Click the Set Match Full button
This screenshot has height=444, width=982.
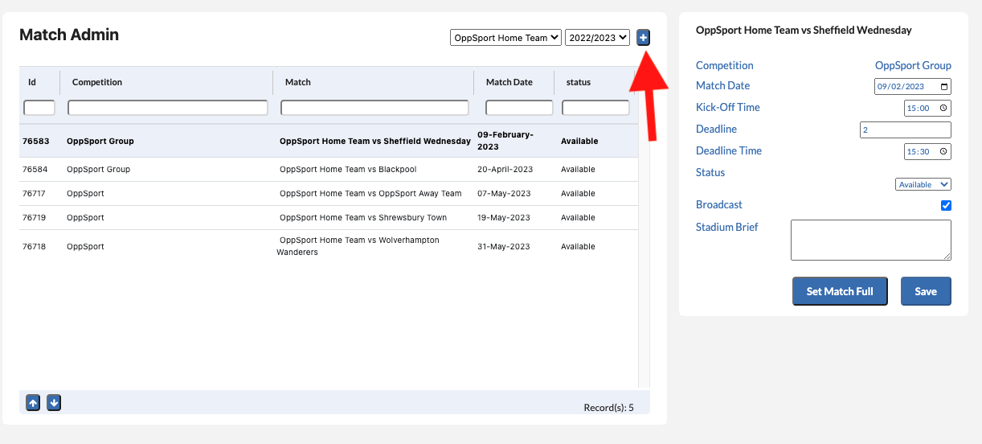click(x=840, y=291)
